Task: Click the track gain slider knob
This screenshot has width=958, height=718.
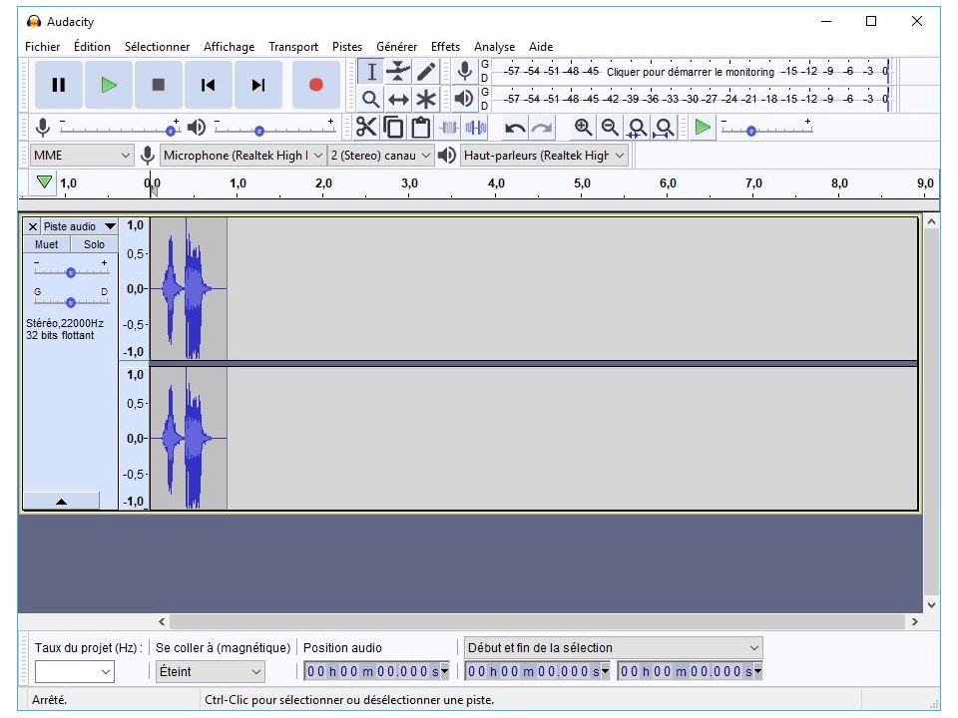Action: pos(71,272)
